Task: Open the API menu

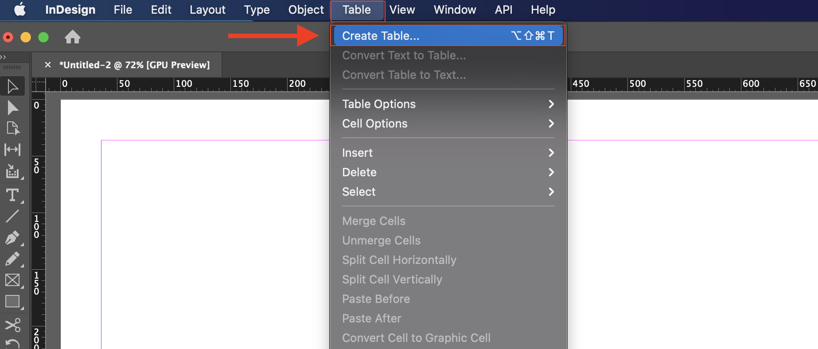Action: pyautogui.click(x=503, y=10)
